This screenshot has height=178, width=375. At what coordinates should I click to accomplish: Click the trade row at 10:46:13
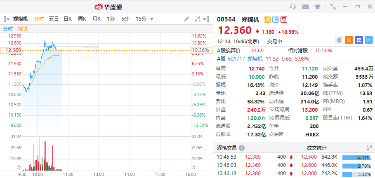click(x=255, y=173)
